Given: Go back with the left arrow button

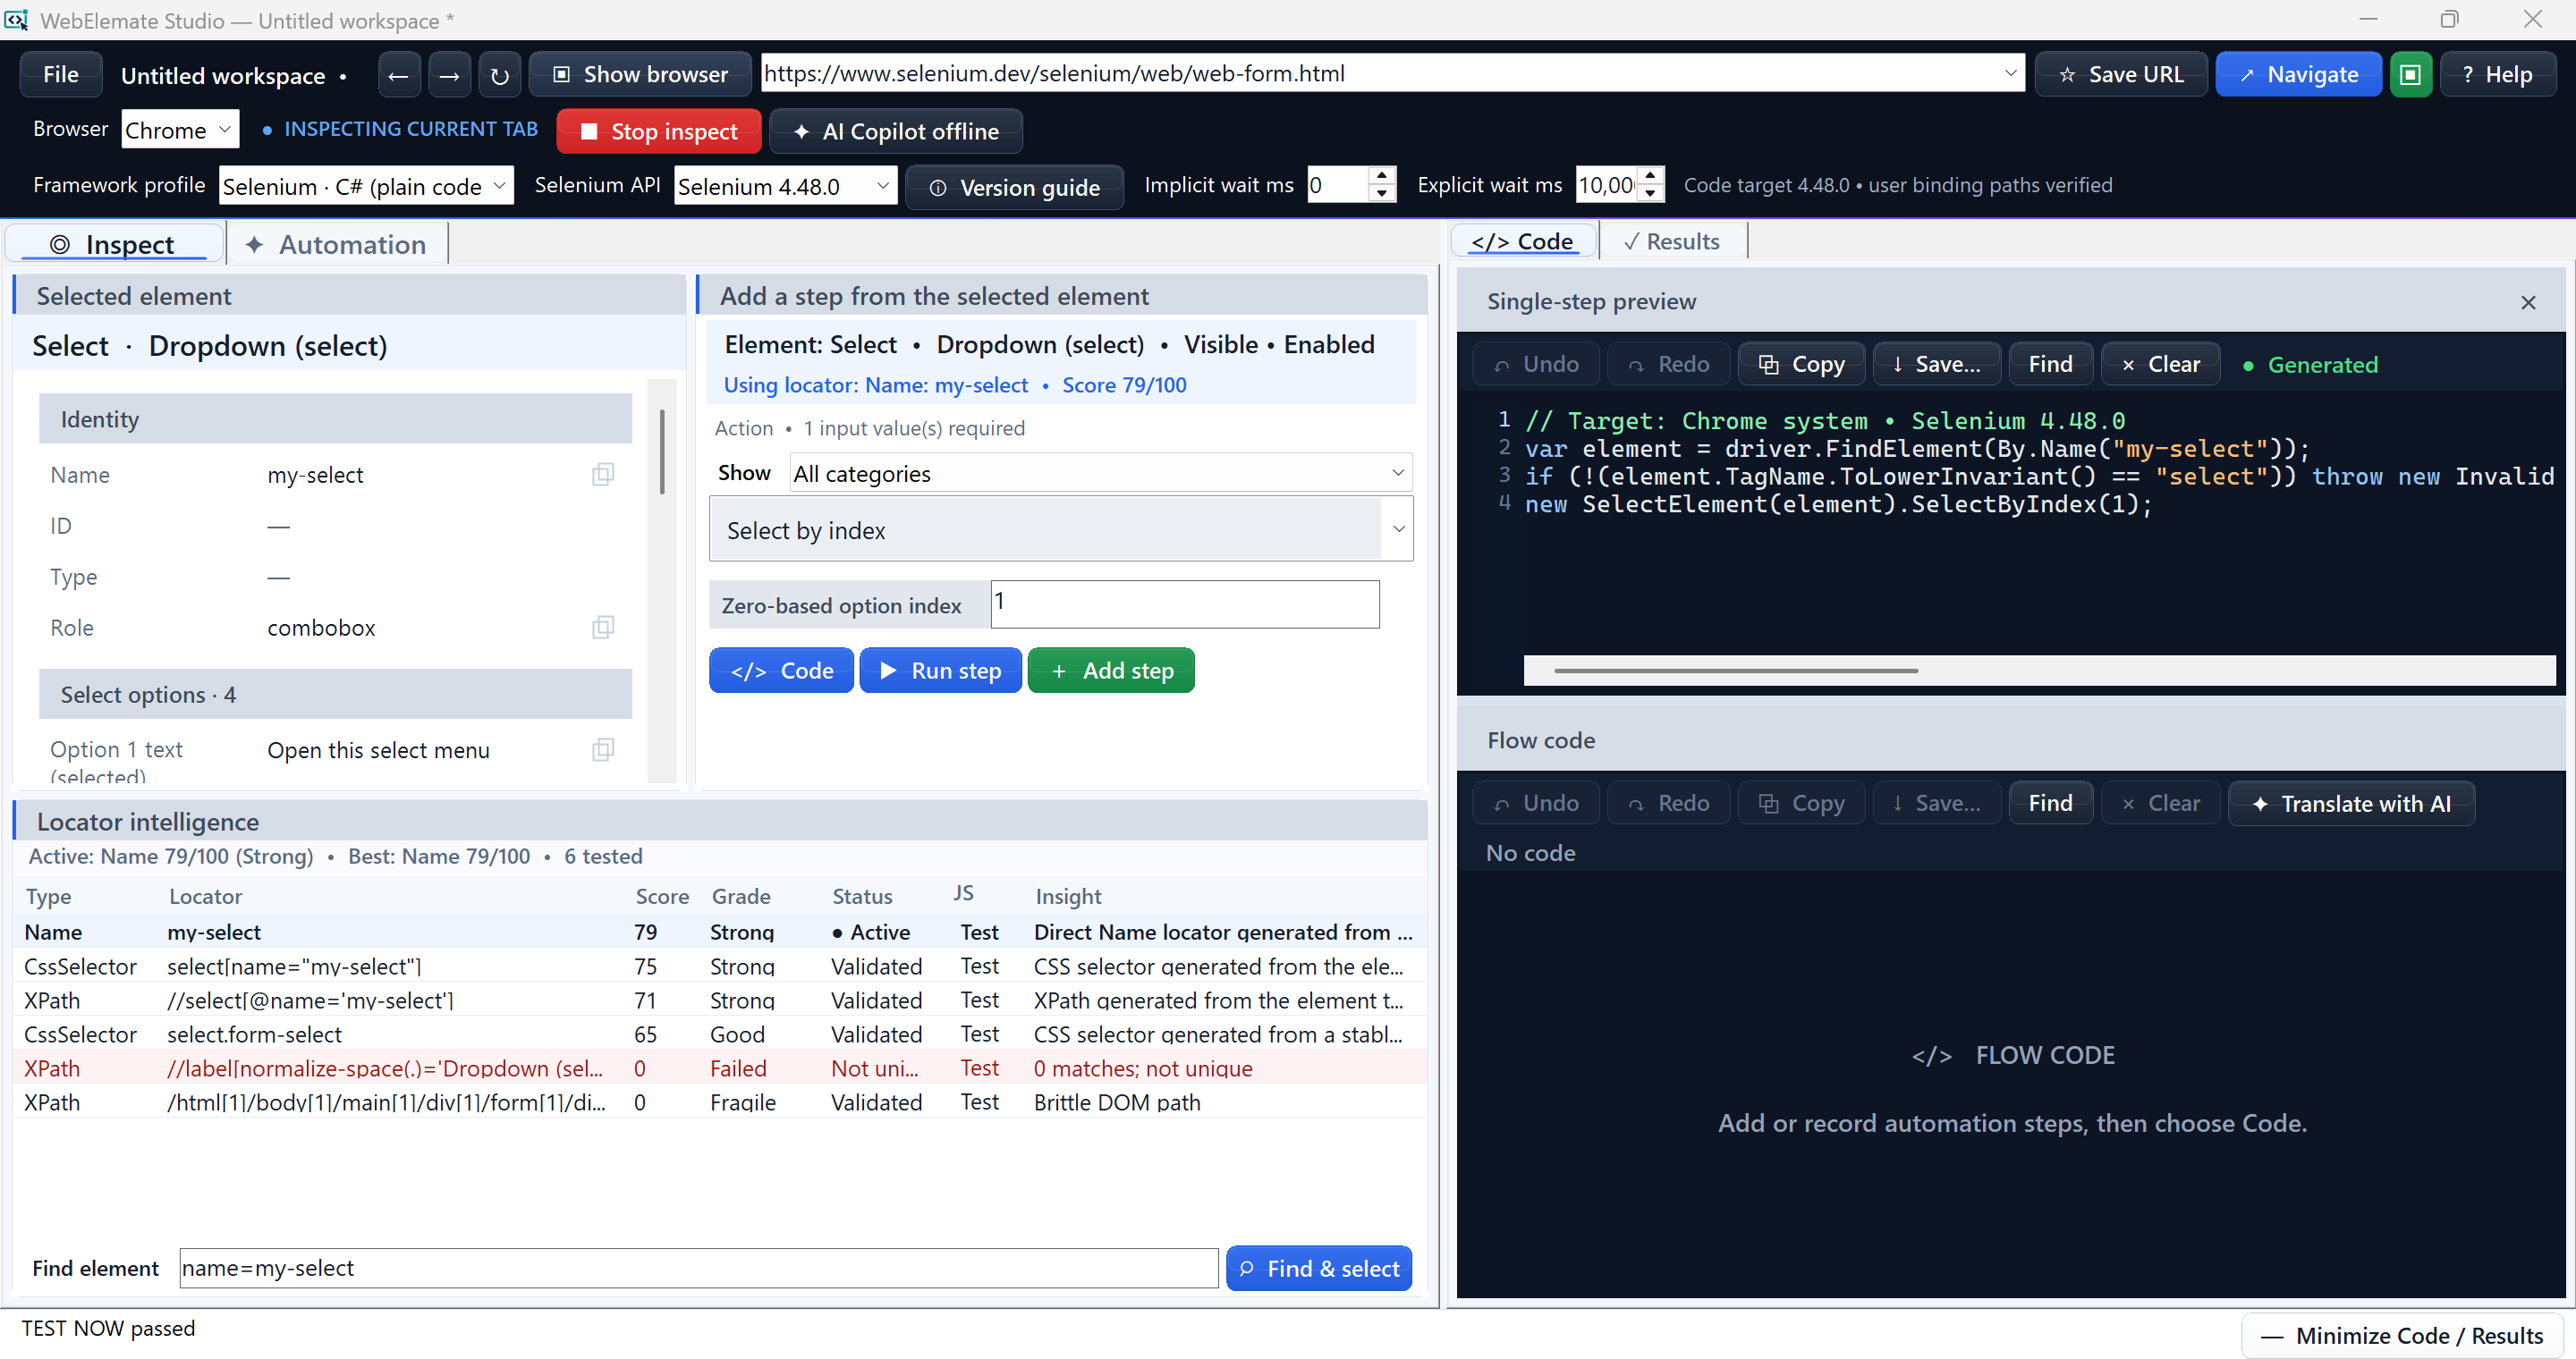Looking at the screenshot, I should pos(398,75).
